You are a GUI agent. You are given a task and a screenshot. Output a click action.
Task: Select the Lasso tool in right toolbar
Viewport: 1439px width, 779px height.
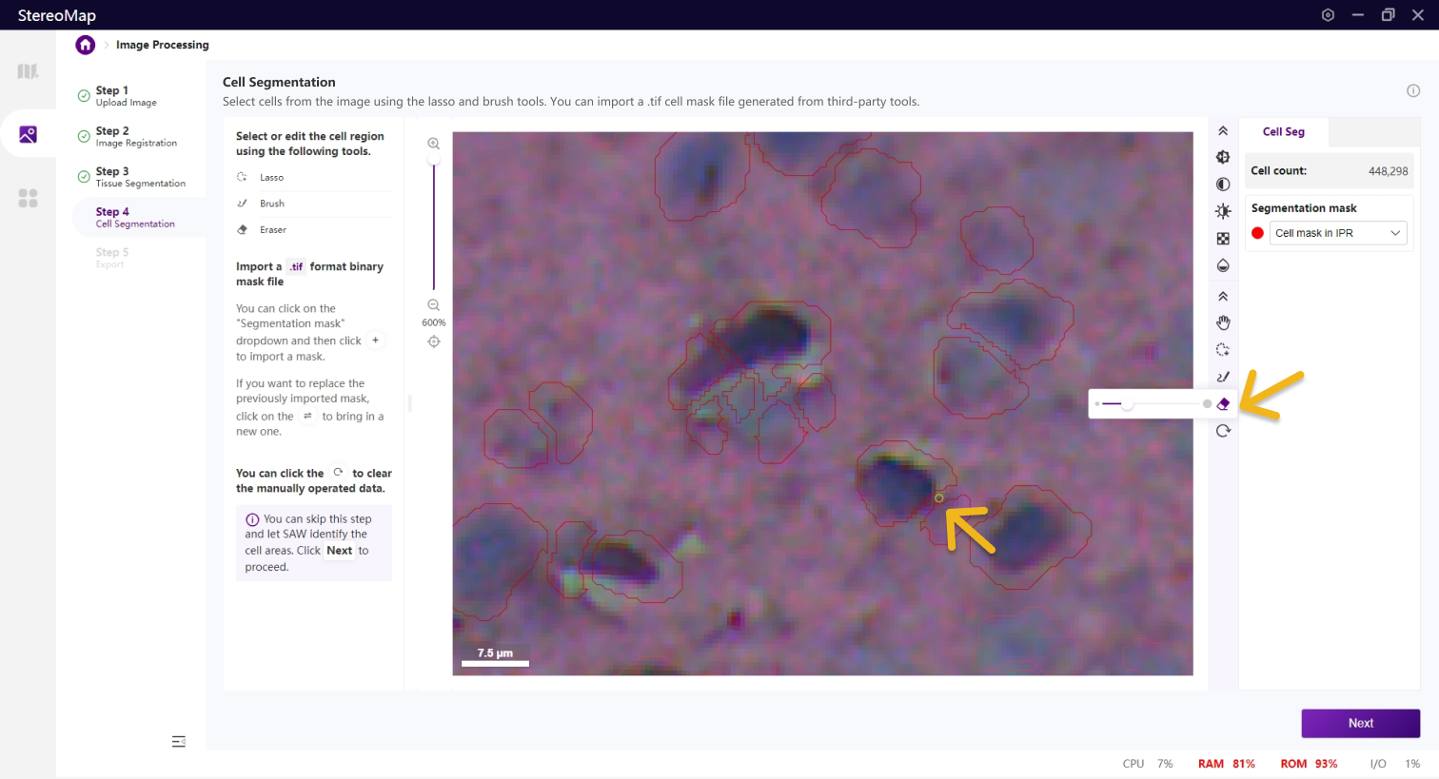[1223, 350]
